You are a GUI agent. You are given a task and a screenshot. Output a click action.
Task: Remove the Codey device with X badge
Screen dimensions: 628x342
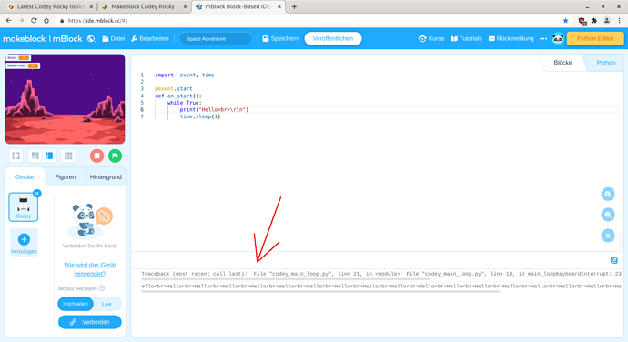(x=37, y=194)
